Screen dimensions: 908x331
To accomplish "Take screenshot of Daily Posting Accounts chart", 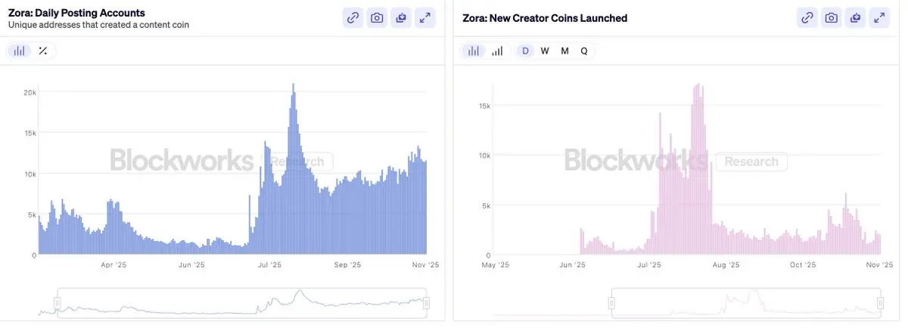I will click(377, 17).
